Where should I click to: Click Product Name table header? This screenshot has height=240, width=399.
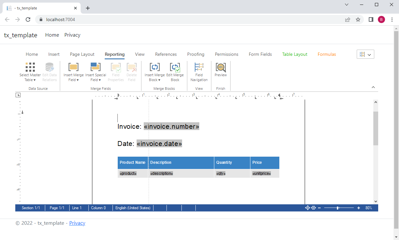(x=133, y=162)
